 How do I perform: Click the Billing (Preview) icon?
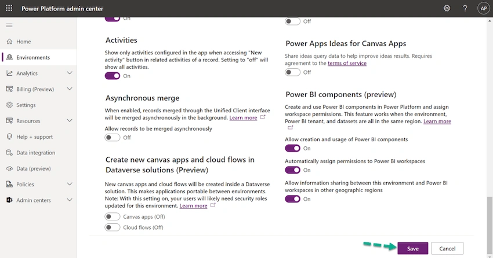[9, 89]
